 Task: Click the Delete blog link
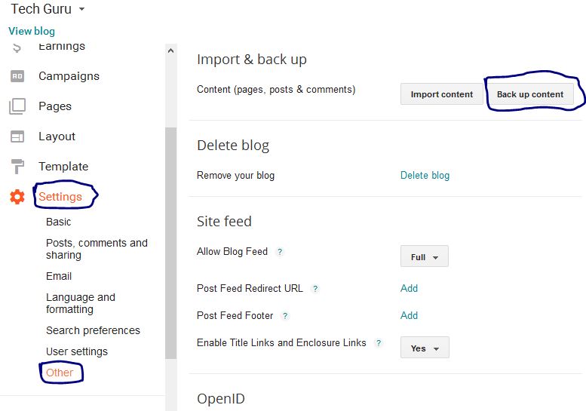pyautogui.click(x=425, y=176)
